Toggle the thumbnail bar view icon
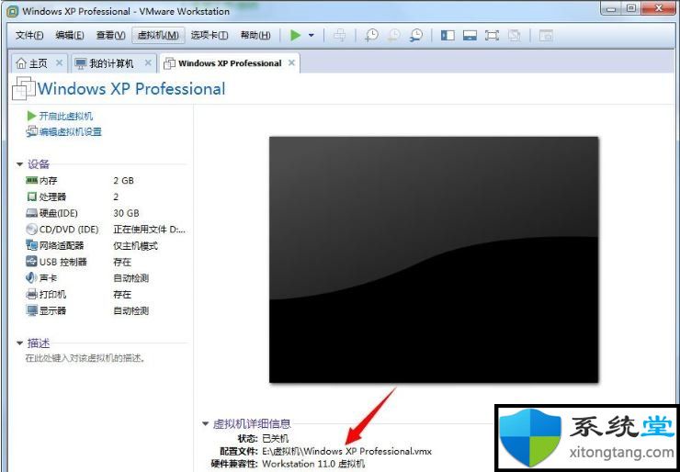The width and height of the screenshot is (680, 472). point(470,36)
